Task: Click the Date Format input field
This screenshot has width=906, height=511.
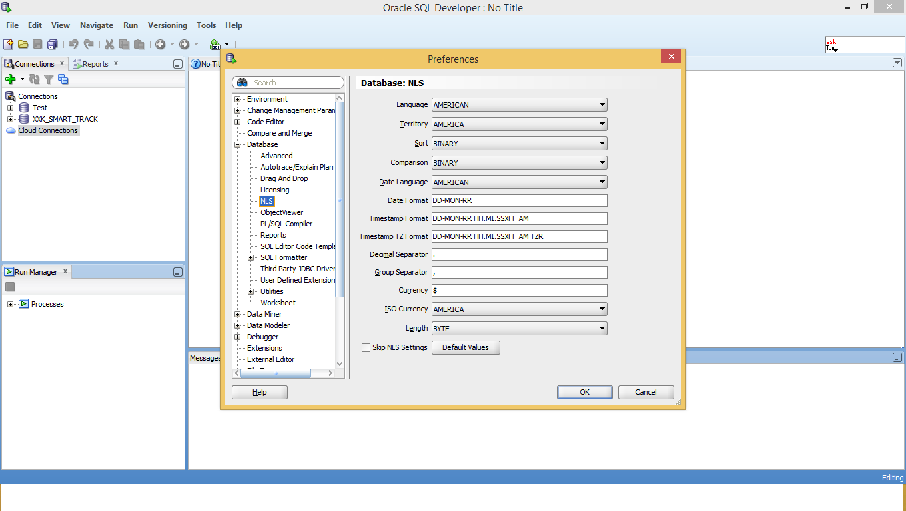Action: click(x=520, y=201)
